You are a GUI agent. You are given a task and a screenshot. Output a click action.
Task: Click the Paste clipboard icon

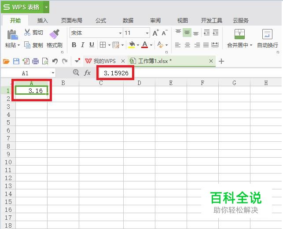12,34
